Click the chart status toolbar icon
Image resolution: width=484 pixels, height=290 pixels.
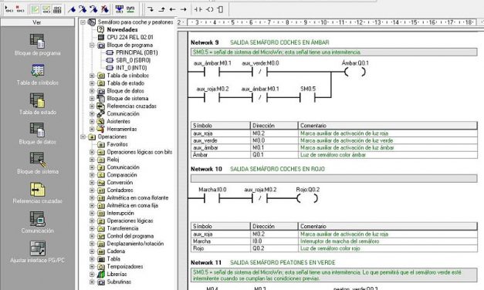(x=57, y=9)
